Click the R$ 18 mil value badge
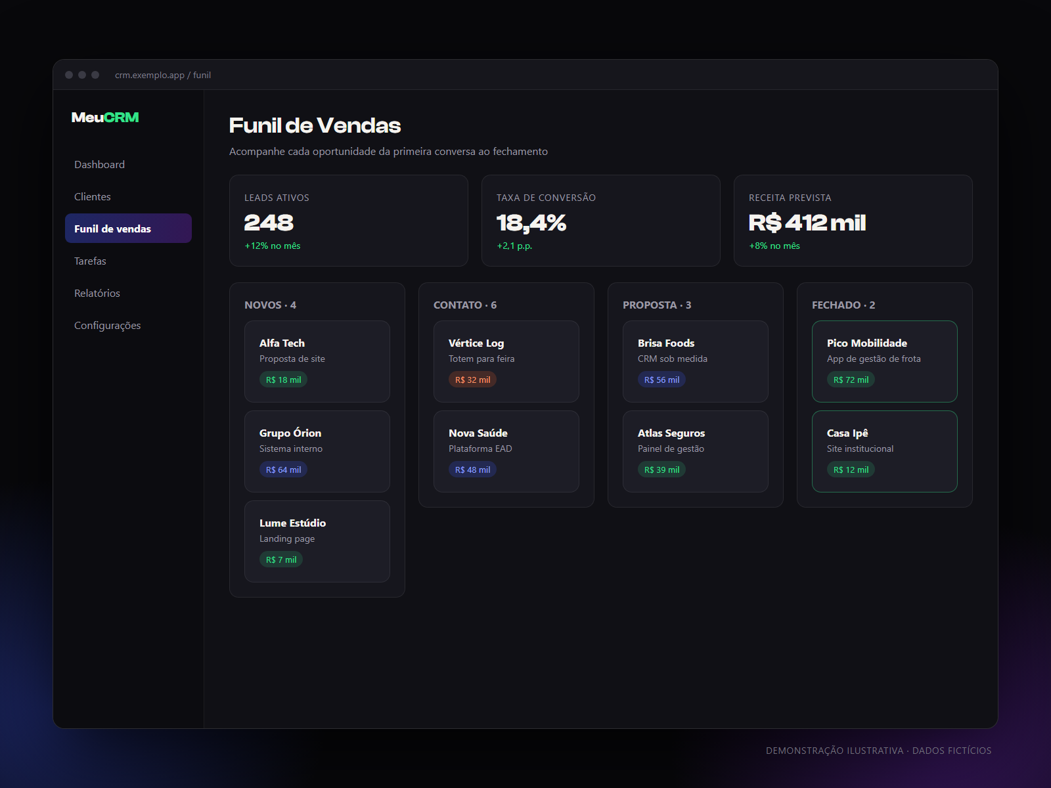Screen dimensions: 1051x788 coord(283,380)
